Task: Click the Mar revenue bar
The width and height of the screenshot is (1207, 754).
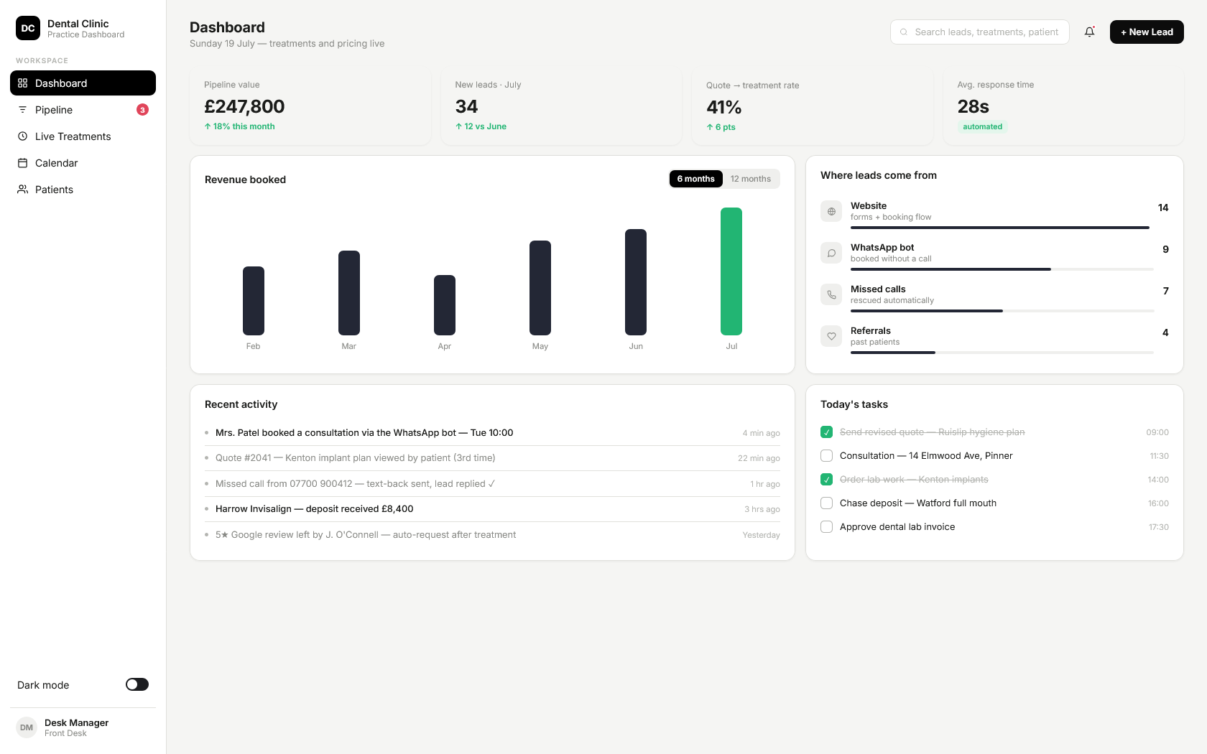Action: 349,293
